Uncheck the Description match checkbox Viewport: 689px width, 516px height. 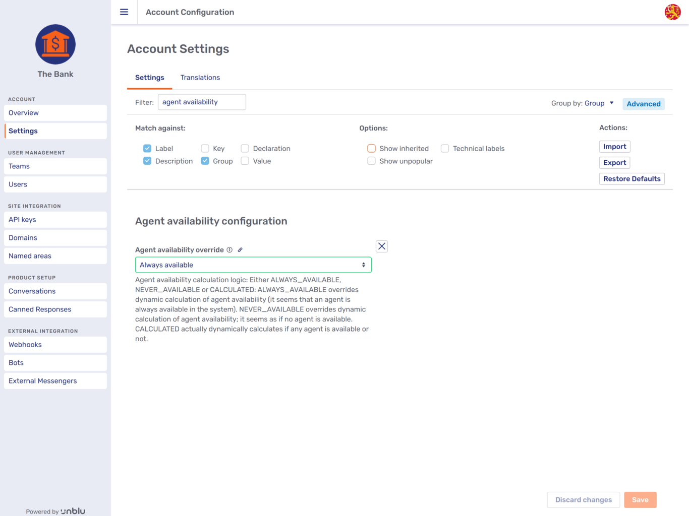147,160
